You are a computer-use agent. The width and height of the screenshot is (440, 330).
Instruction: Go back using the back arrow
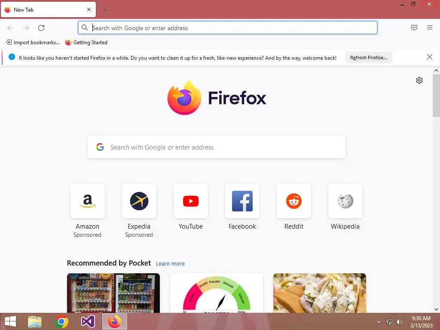coord(10,28)
